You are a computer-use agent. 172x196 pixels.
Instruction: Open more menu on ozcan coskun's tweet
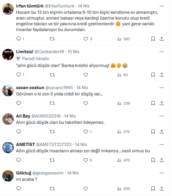pos(162,88)
